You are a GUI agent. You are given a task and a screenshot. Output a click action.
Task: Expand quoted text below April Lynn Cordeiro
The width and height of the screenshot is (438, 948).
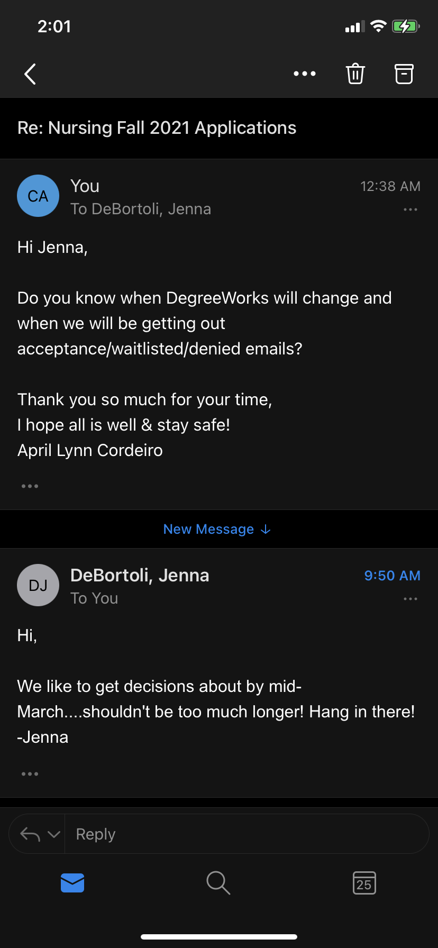coord(30,486)
